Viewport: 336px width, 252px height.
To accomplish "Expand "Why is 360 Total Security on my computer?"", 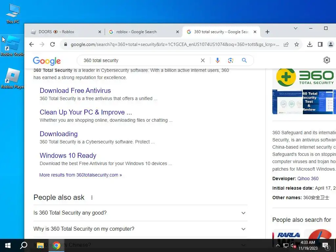I will [140, 229].
